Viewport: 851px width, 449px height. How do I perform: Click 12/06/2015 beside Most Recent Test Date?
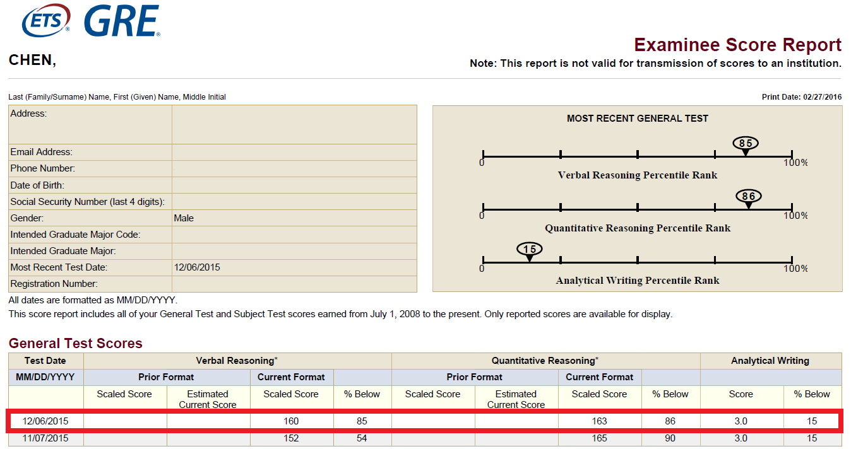tap(197, 267)
